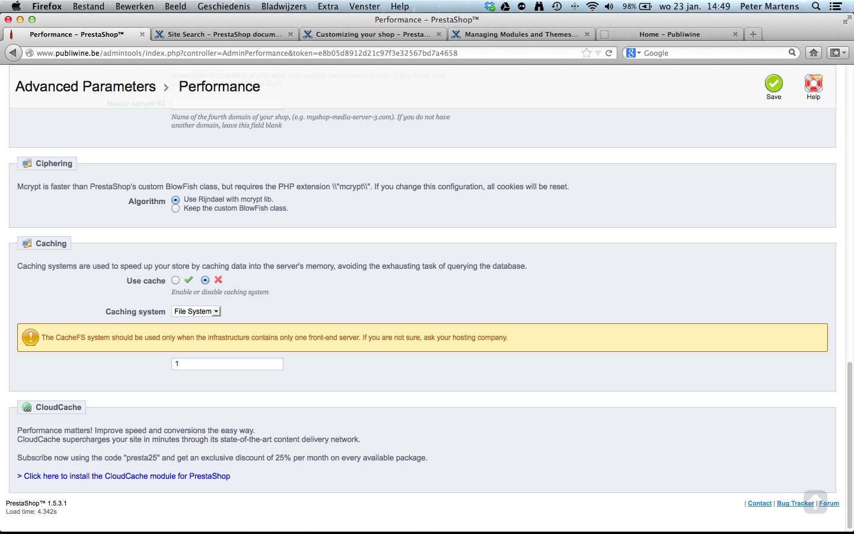Open Spotlight search magnifier
Image resolution: width=854 pixels, height=534 pixels.
pyautogui.click(x=816, y=7)
